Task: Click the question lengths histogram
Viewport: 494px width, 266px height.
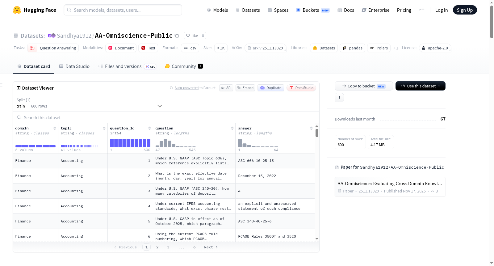Action: (176, 142)
